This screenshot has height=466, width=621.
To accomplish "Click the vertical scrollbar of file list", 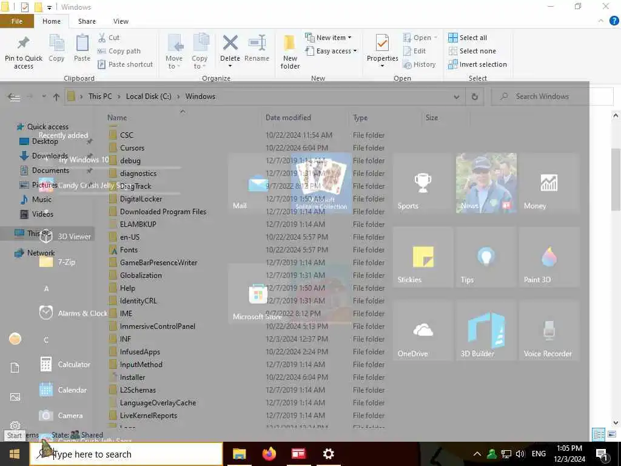I will click(616, 179).
